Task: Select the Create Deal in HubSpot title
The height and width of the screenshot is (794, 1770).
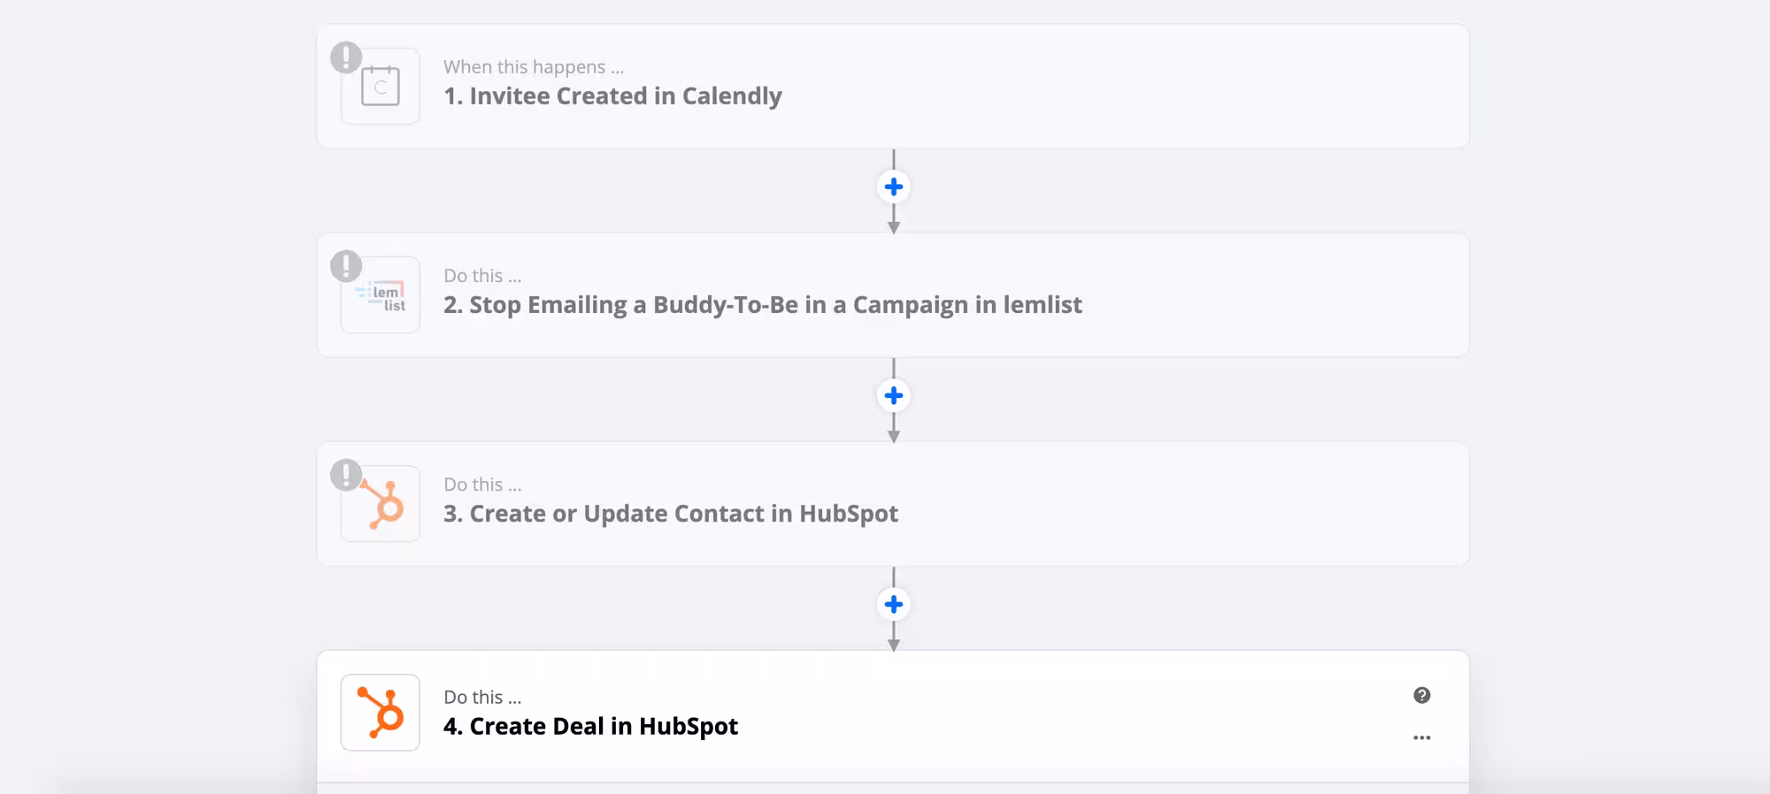Action: 590,726
